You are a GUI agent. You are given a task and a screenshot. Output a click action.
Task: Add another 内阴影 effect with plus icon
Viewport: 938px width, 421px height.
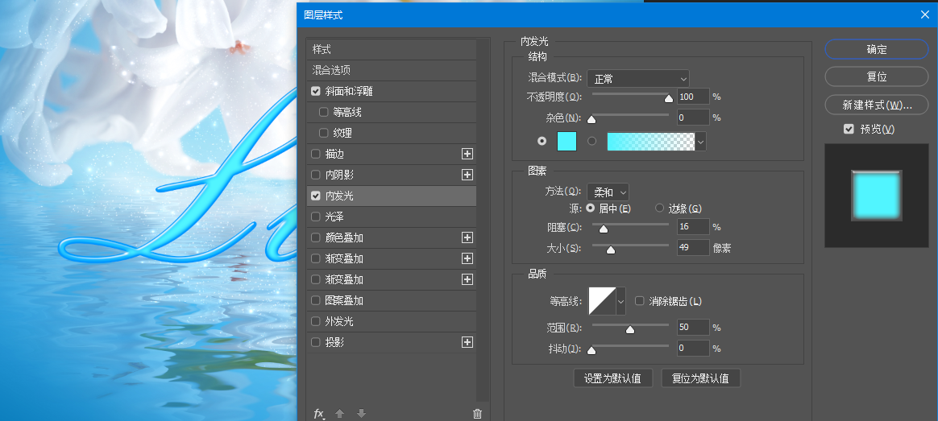tap(467, 175)
